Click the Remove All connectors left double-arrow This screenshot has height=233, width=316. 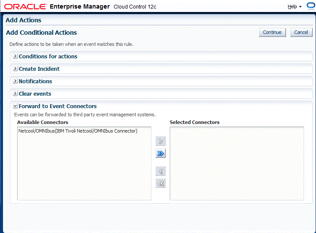160,183
